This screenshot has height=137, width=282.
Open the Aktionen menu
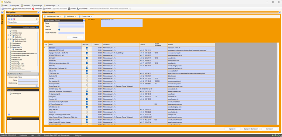(25, 6)
